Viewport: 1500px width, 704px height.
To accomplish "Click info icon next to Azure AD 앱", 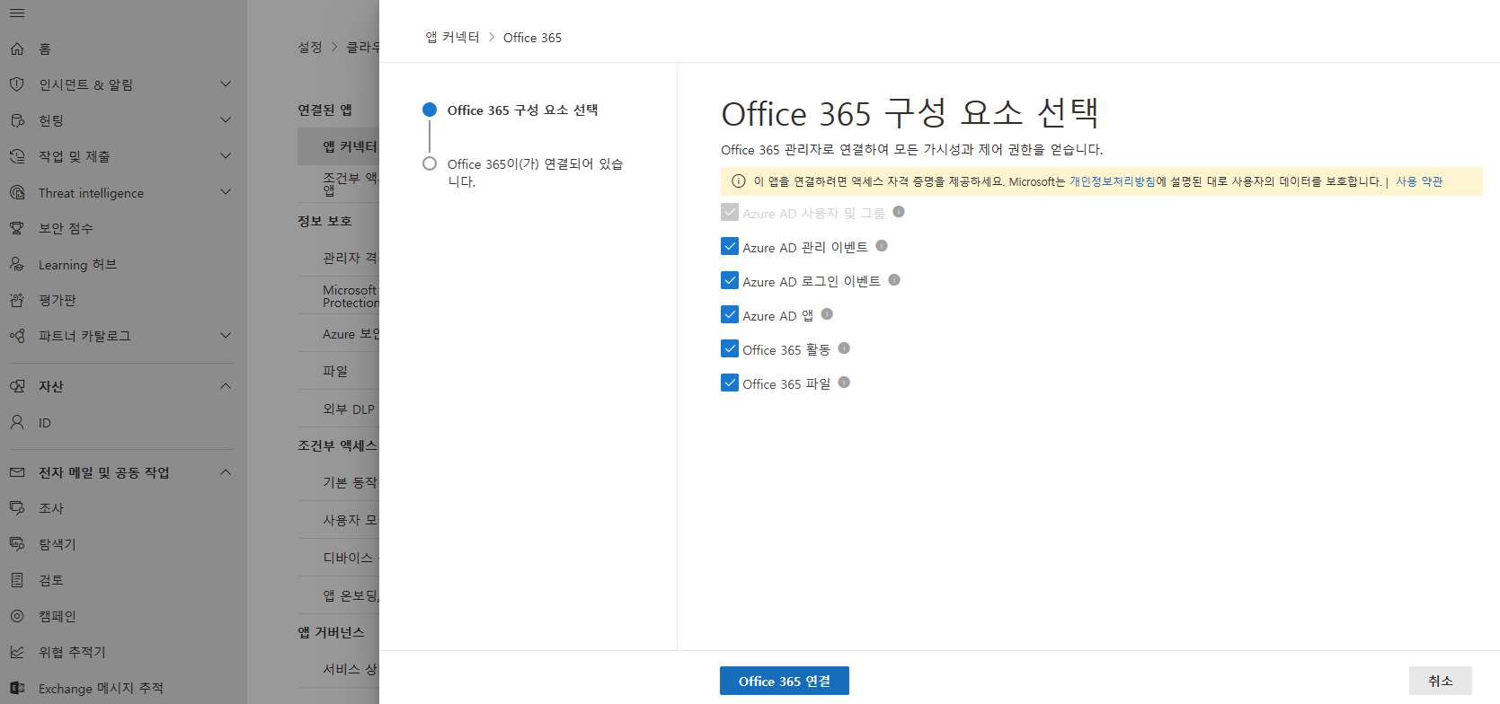I will pyautogui.click(x=827, y=314).
